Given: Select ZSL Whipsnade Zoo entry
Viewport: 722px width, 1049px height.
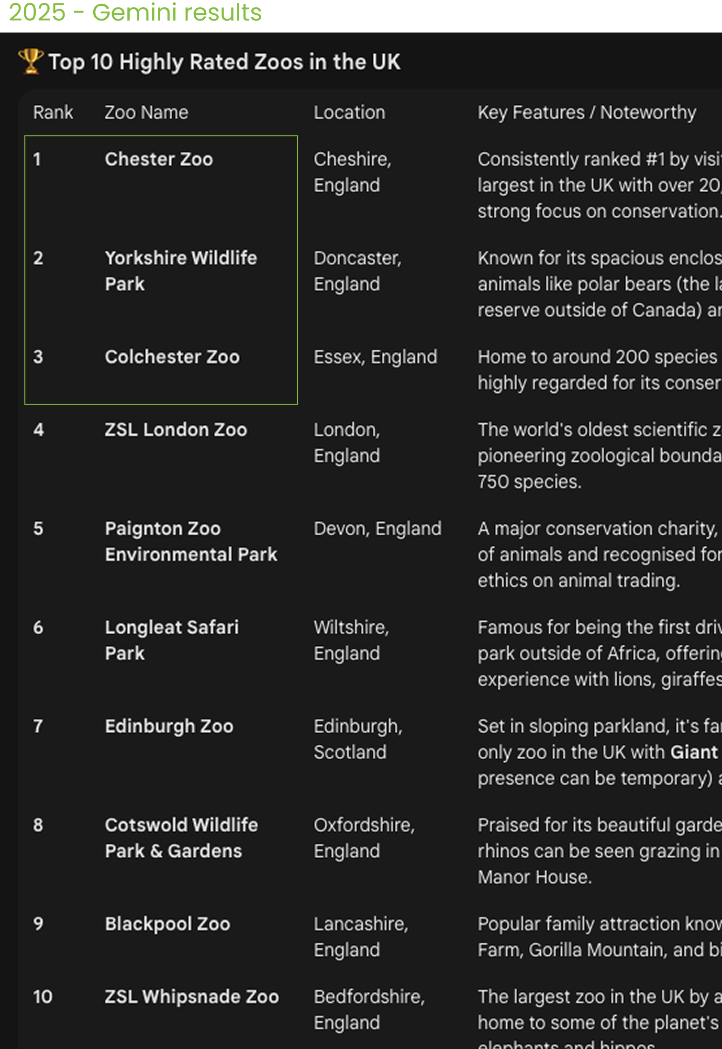Looking at the screenshot, I should point(192,996).
